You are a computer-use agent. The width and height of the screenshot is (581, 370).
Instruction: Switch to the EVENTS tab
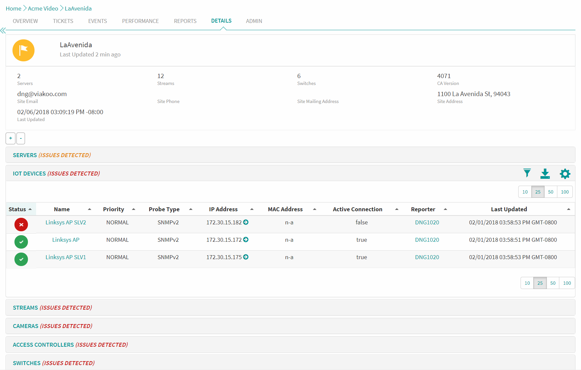(x=98, y=21)
